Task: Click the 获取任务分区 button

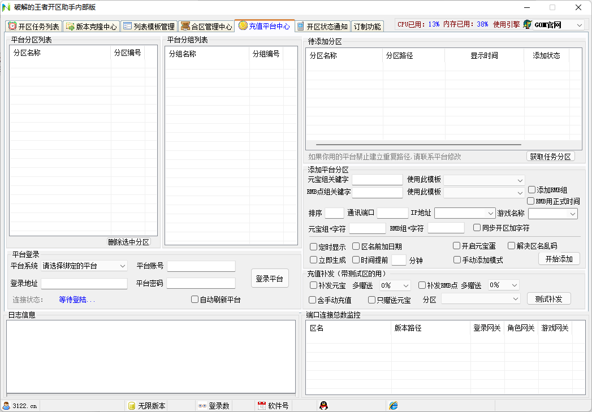Action: click(x=551, y=156)
